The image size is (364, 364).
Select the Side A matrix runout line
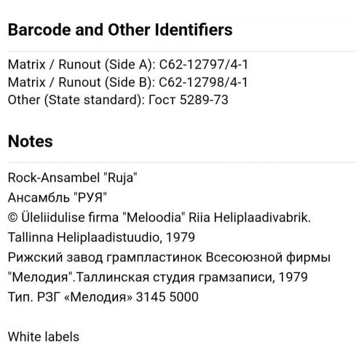pyautogui.click(x=128, y=65)
